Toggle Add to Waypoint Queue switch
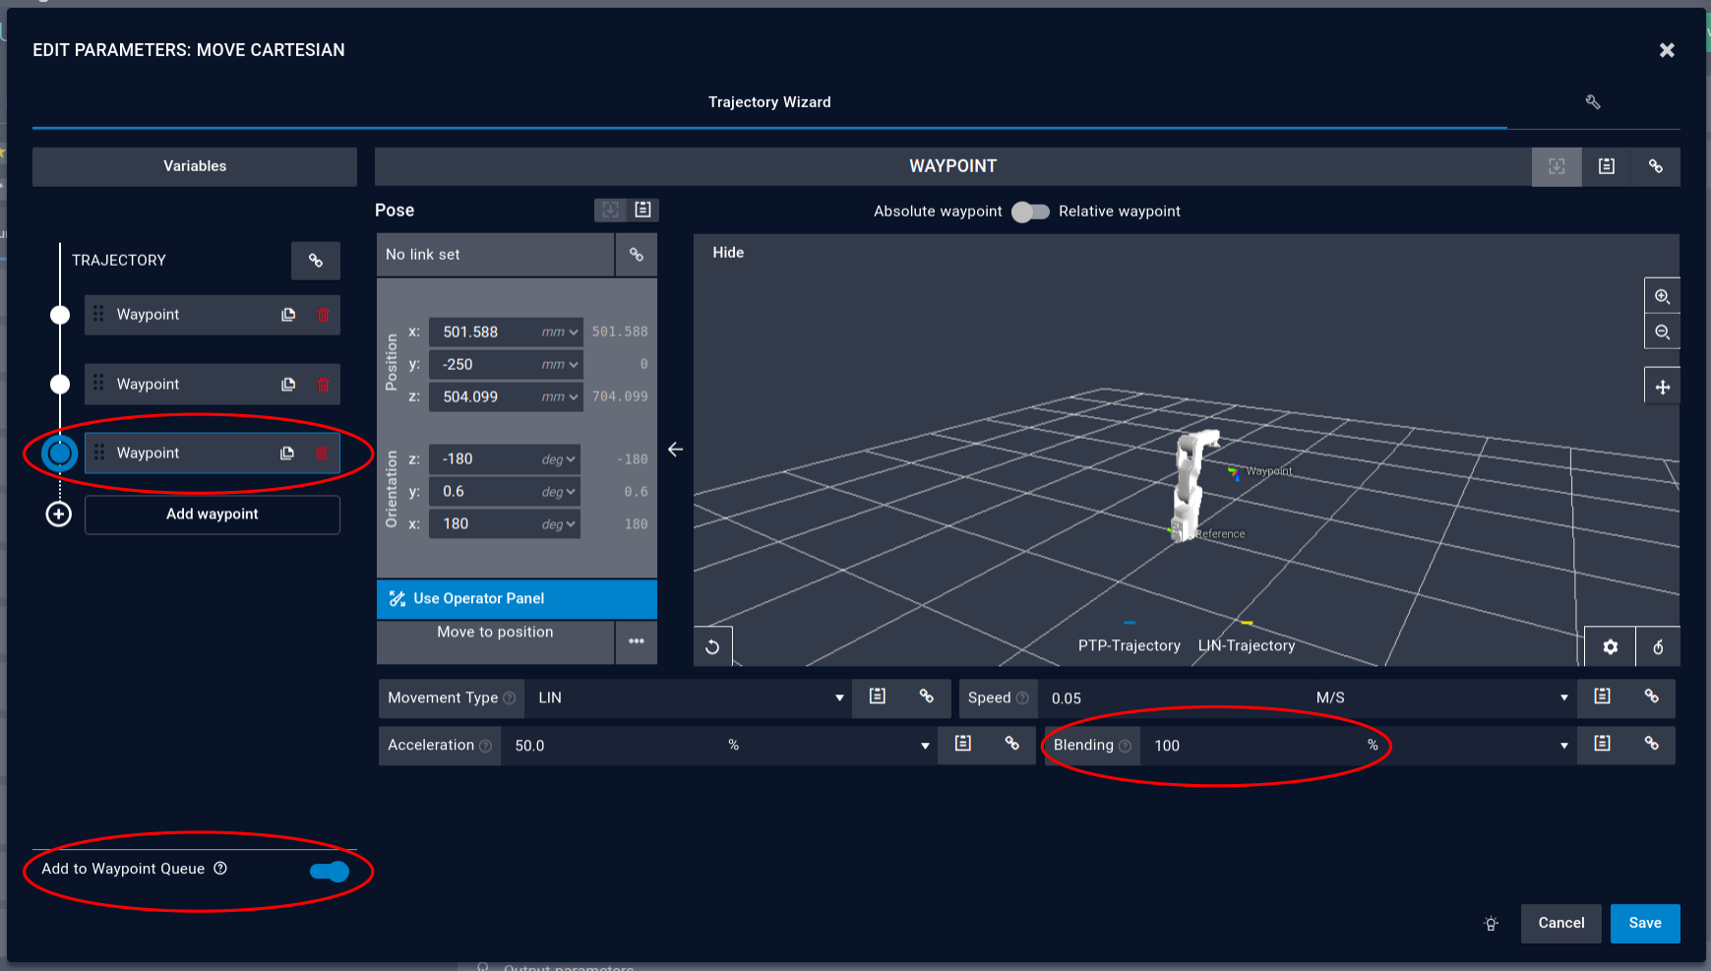The width and height of the screenshot is (1711, 971). click(329, 872)
